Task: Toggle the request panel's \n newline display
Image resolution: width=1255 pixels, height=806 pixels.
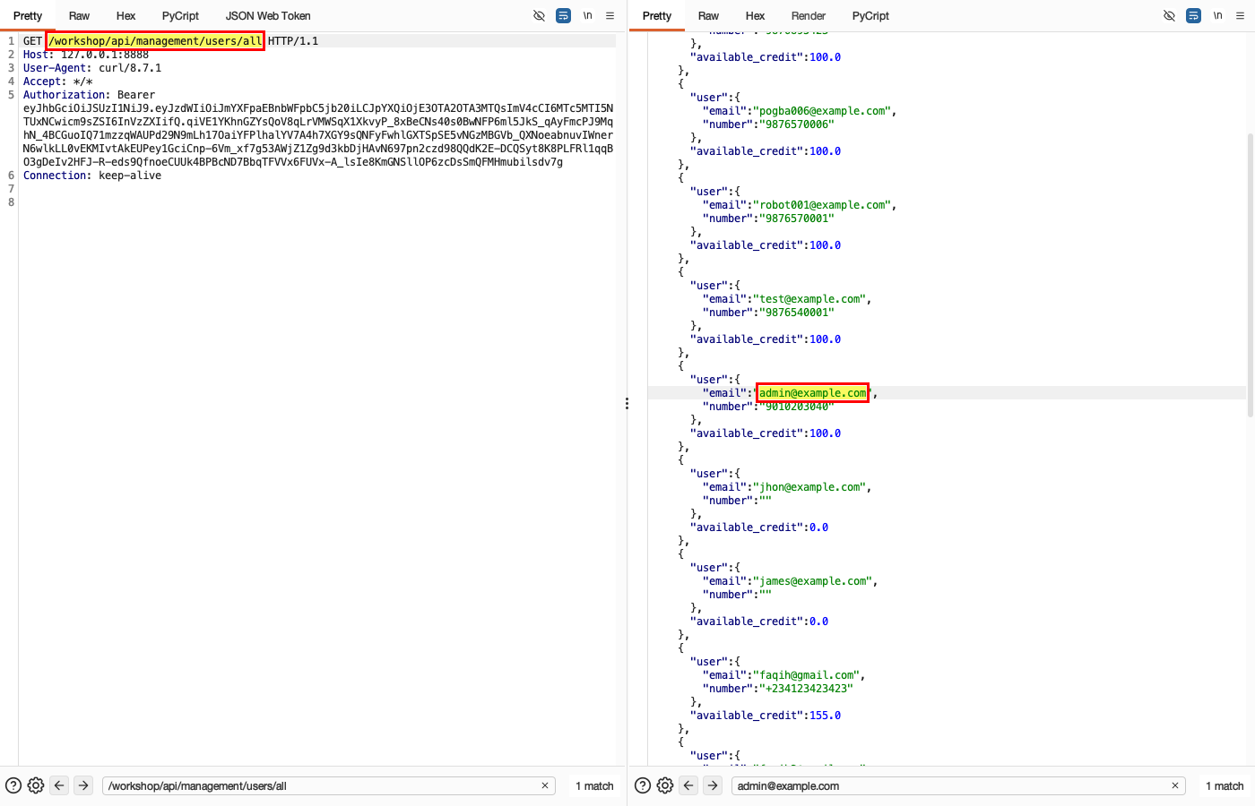Action: (x=588, y=16)
